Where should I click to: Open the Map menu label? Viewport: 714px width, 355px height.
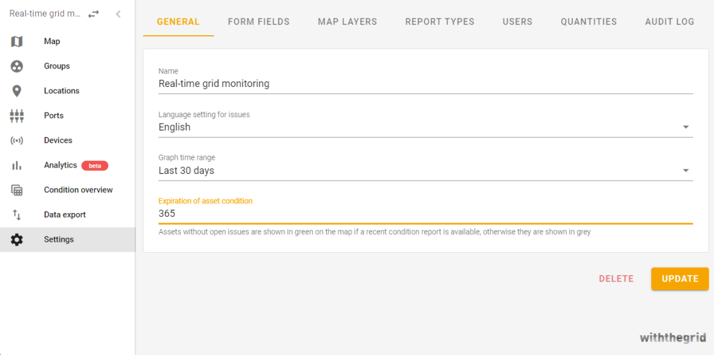[52, 42]
